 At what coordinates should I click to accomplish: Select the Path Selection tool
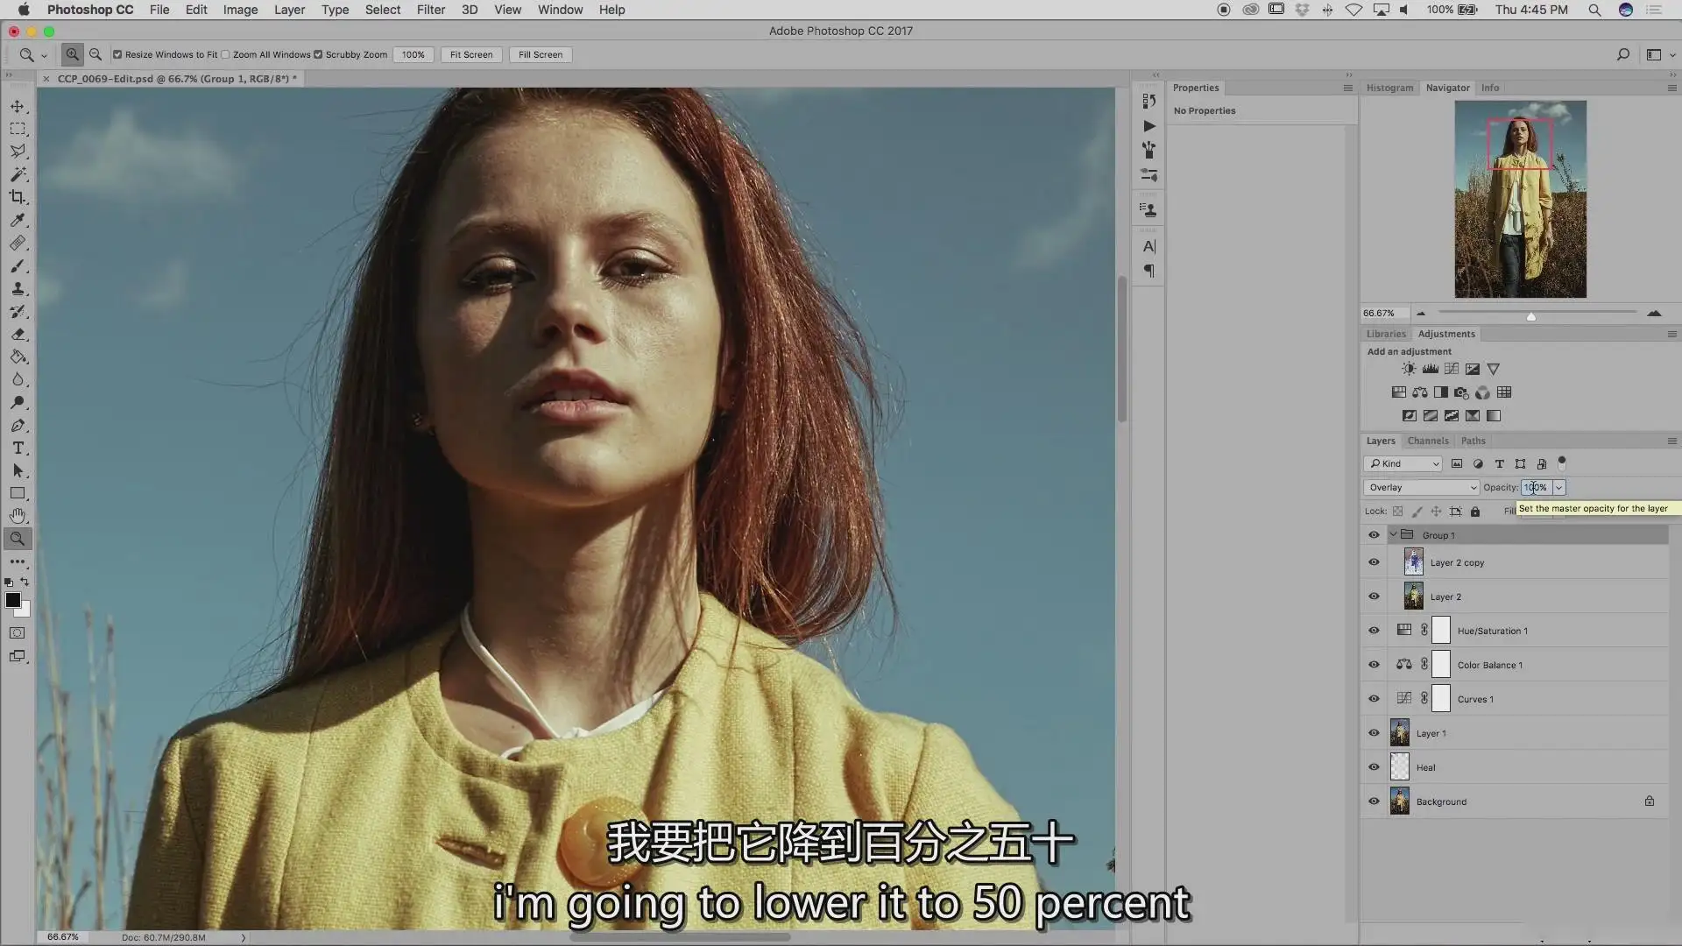18,470
